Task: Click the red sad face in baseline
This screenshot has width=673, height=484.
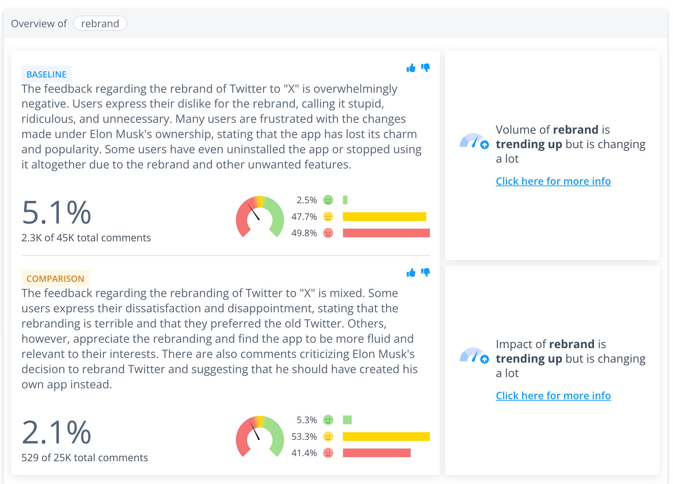Action: coord(328,233)
